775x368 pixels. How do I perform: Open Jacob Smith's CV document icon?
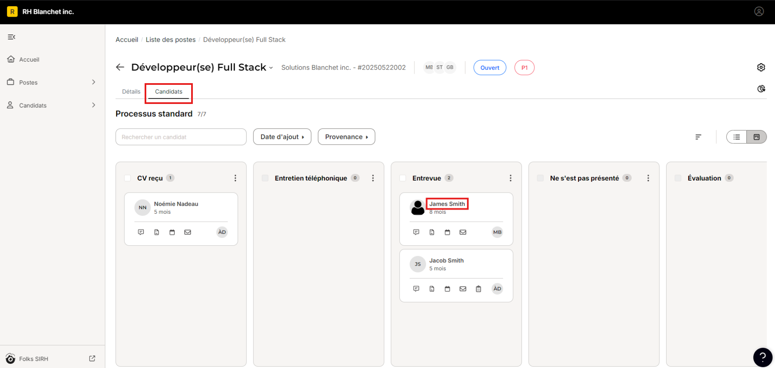click(432, 289)
